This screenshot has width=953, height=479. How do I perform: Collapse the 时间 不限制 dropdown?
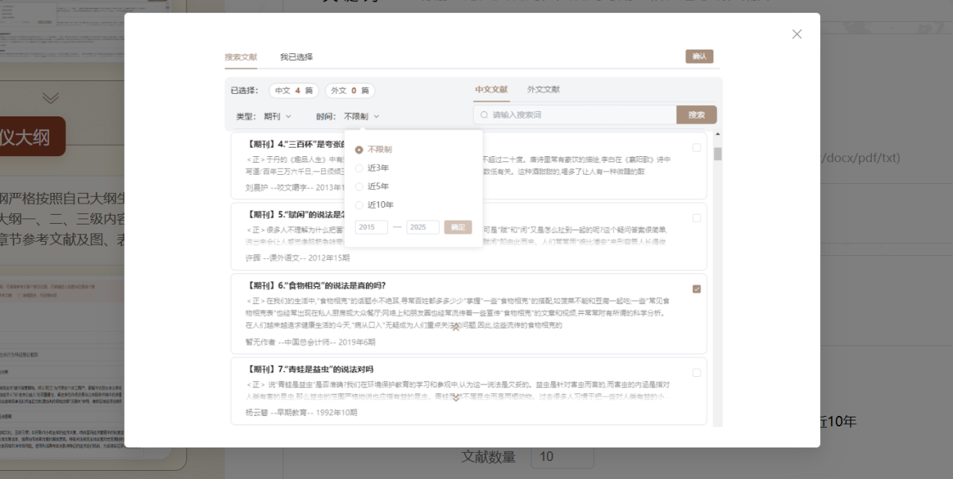coord(362,116)
